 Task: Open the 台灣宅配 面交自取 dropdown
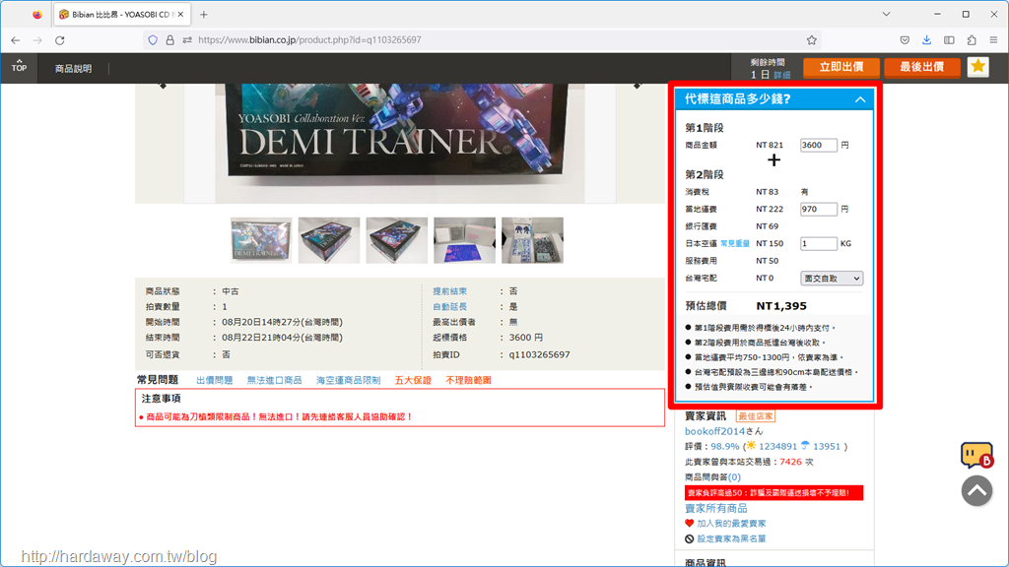pyautogui.click(x=832, y=279)
